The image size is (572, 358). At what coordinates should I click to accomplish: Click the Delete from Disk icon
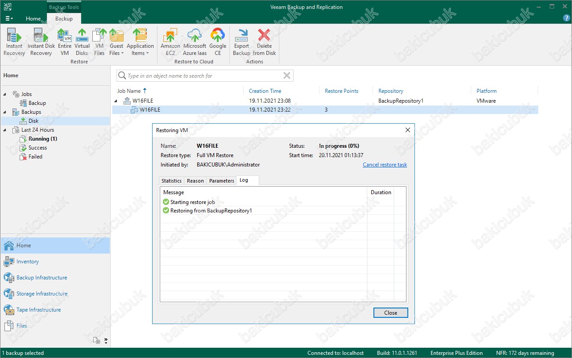tap(264, 42)
